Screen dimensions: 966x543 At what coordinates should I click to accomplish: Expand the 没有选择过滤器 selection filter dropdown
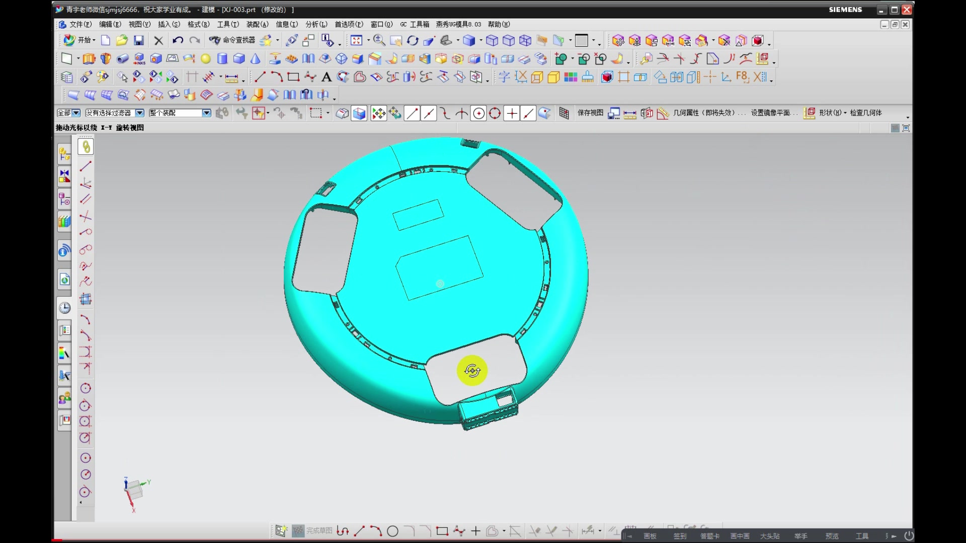[139, 113]
